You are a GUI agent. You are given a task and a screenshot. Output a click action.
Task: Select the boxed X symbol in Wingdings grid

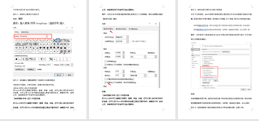click(x=61, y=52)
